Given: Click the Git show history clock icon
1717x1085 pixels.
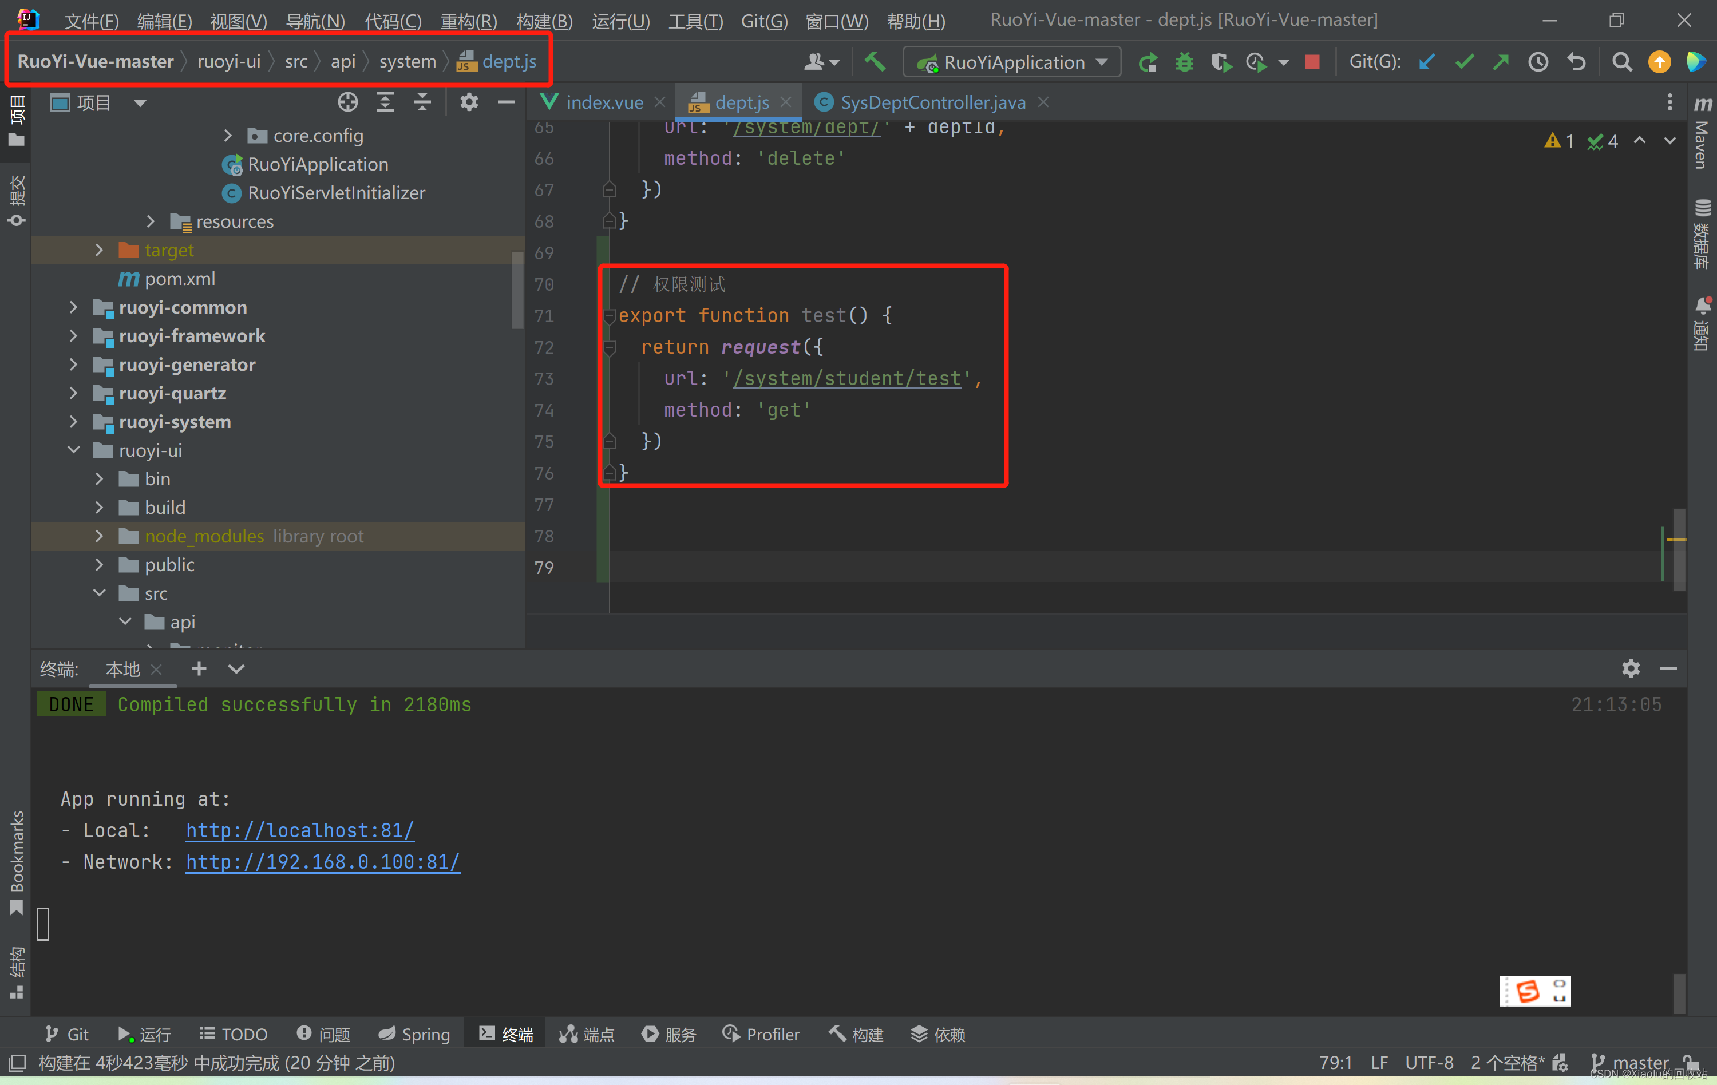Looking at the screenshot, I should pos(1538,62).
